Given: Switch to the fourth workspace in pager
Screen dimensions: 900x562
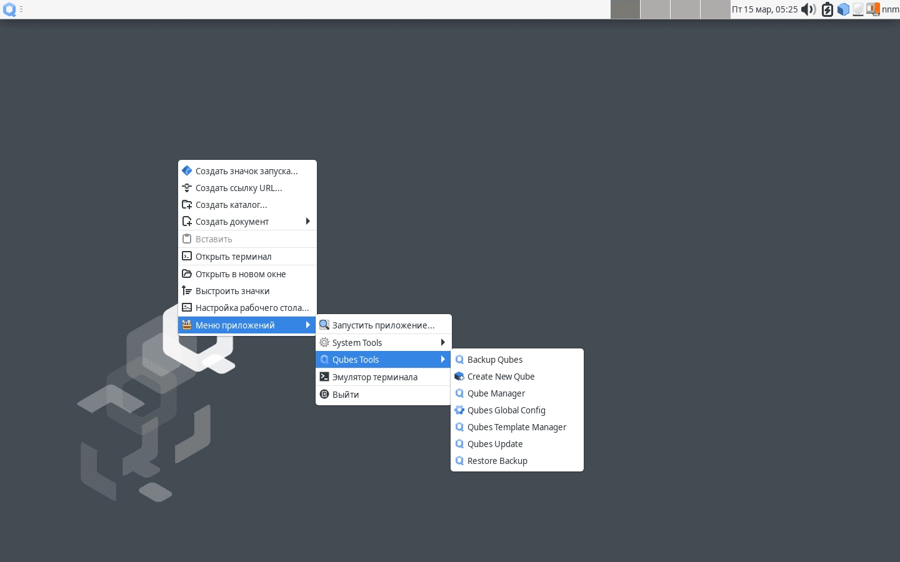Looking at the screenshot, I should (x=715, y=9).
